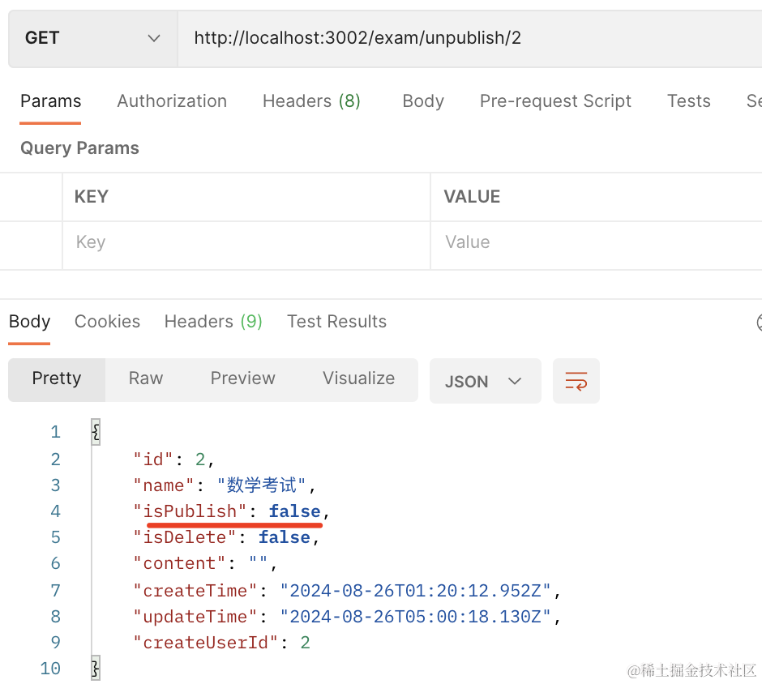Open the Tests tab
The image size is (762, 684).
[688, 101]
